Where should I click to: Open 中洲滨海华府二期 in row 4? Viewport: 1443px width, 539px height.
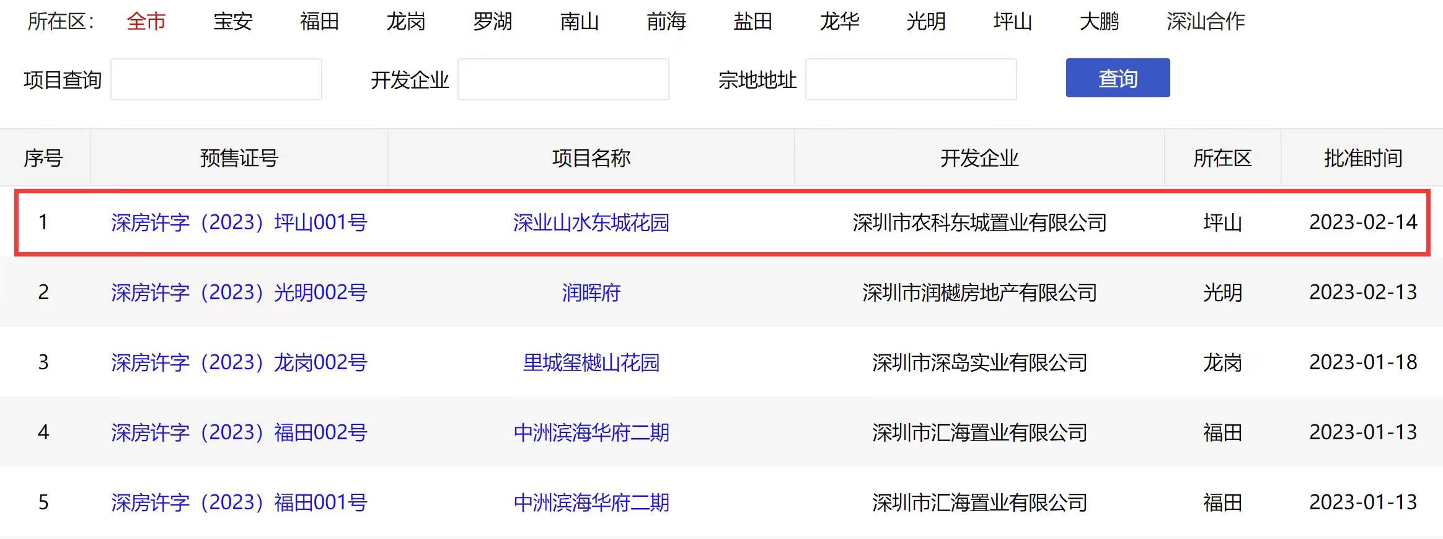pos(591,432)
